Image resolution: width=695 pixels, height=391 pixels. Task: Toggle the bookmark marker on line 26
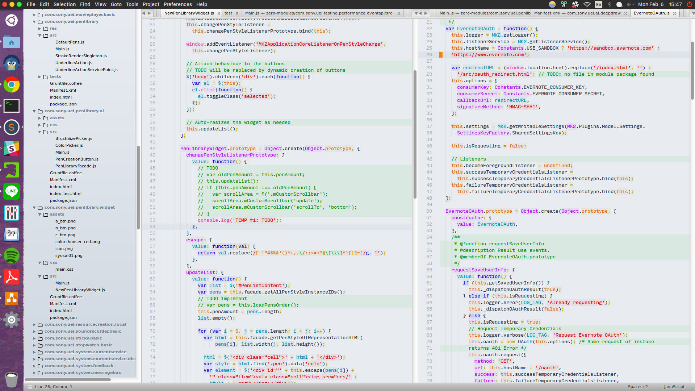441,55
